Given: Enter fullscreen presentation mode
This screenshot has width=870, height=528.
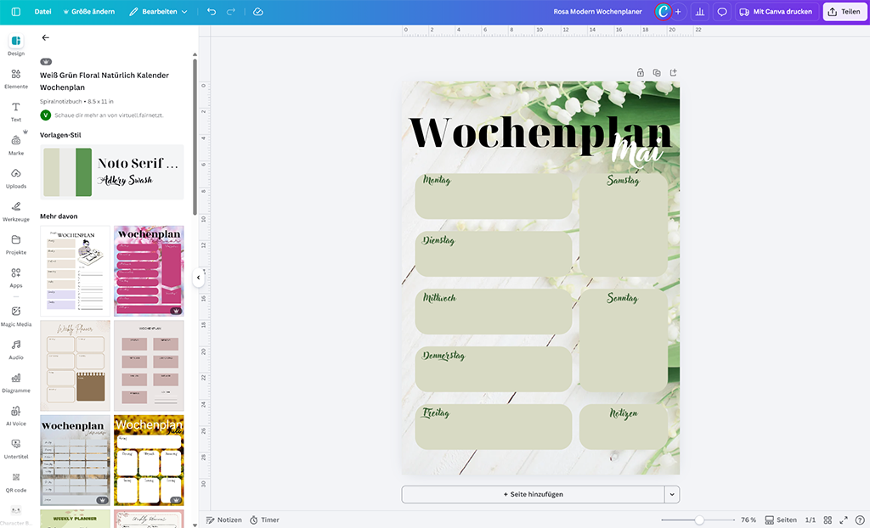Looking at the screenshot, I should point(844,520).
